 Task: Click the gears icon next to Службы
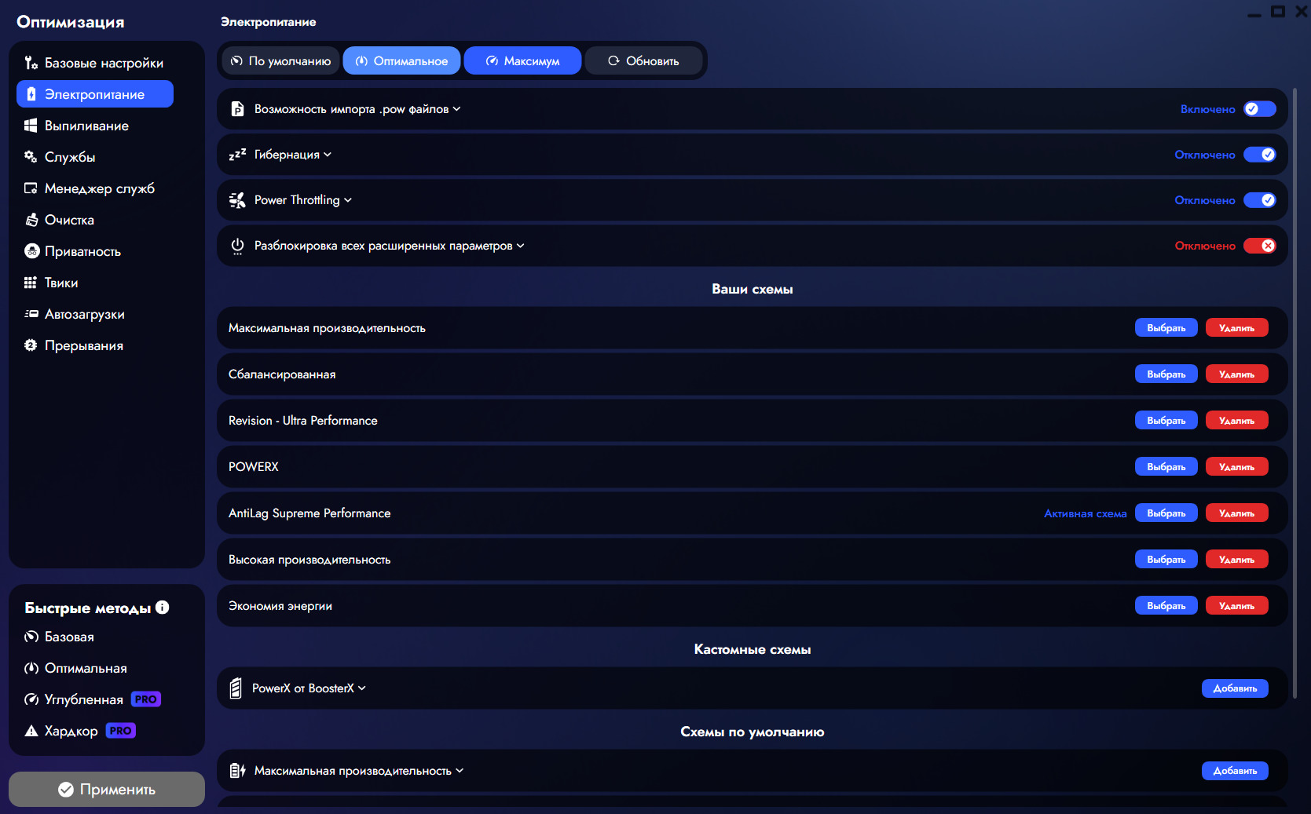(31, 157)
